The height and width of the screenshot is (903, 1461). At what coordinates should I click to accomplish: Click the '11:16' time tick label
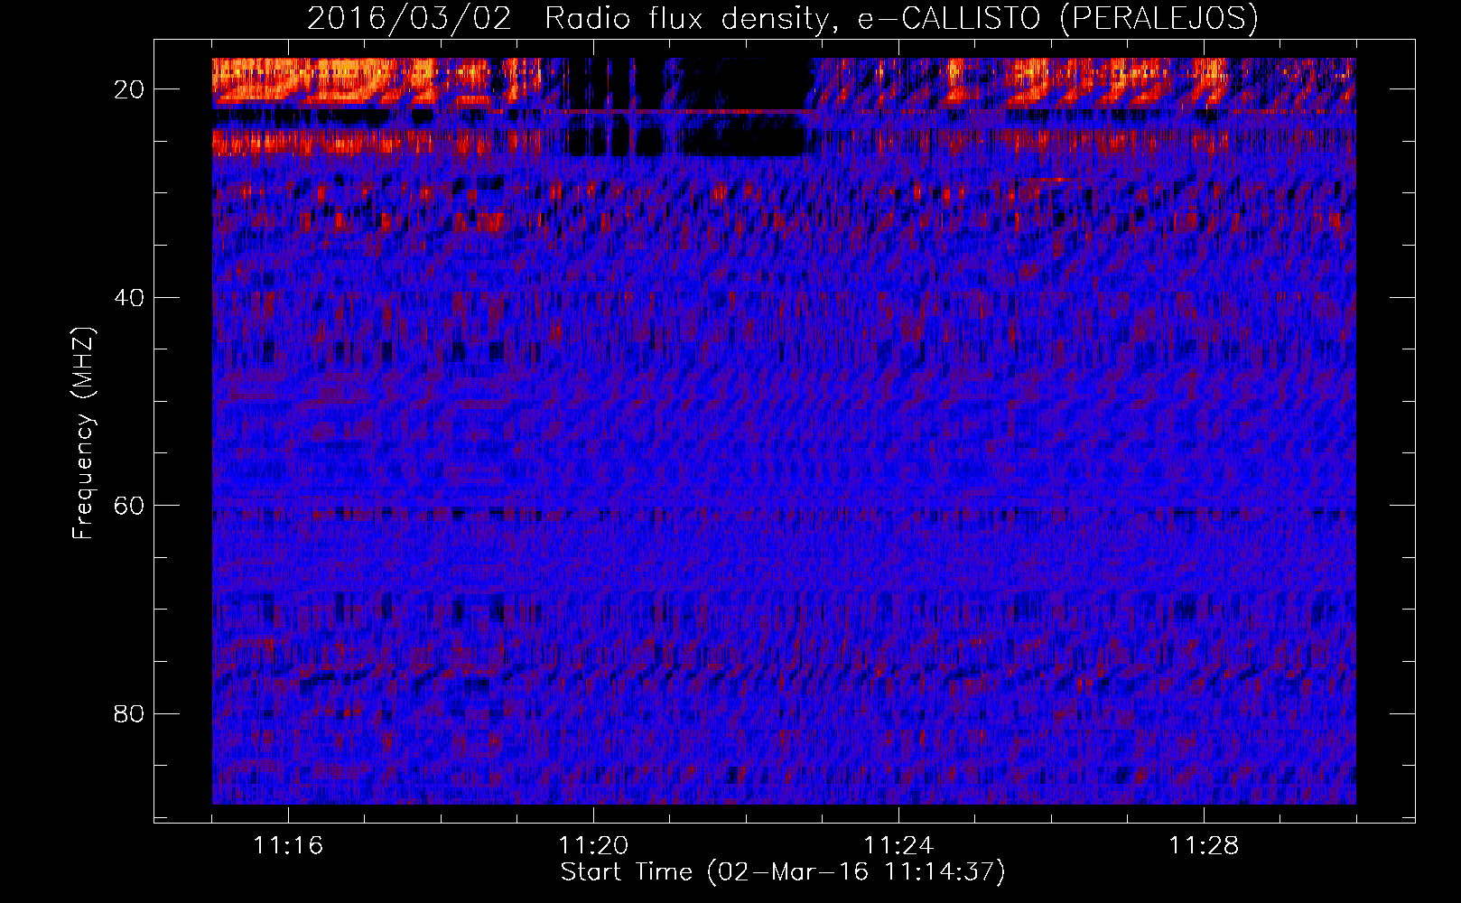click(x=288, y=845)
